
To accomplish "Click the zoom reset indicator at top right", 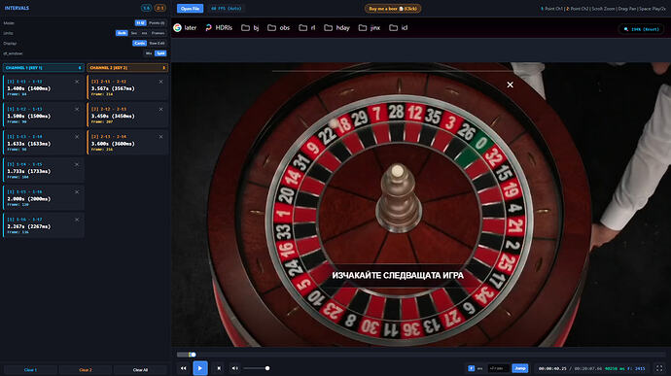I will click(641, 29).
